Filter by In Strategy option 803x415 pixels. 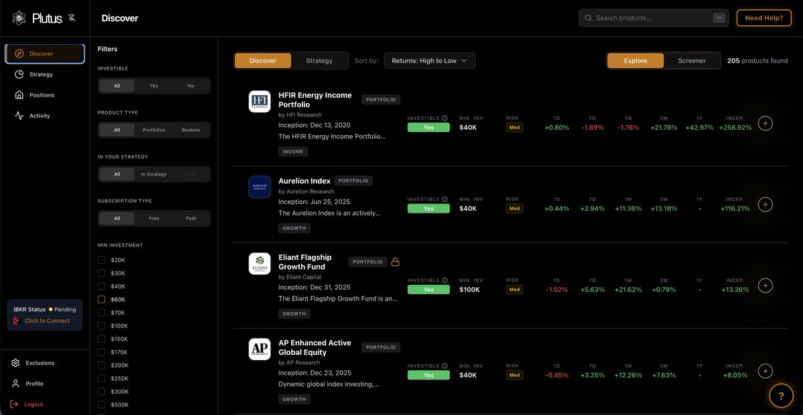(x=154, y=174)
